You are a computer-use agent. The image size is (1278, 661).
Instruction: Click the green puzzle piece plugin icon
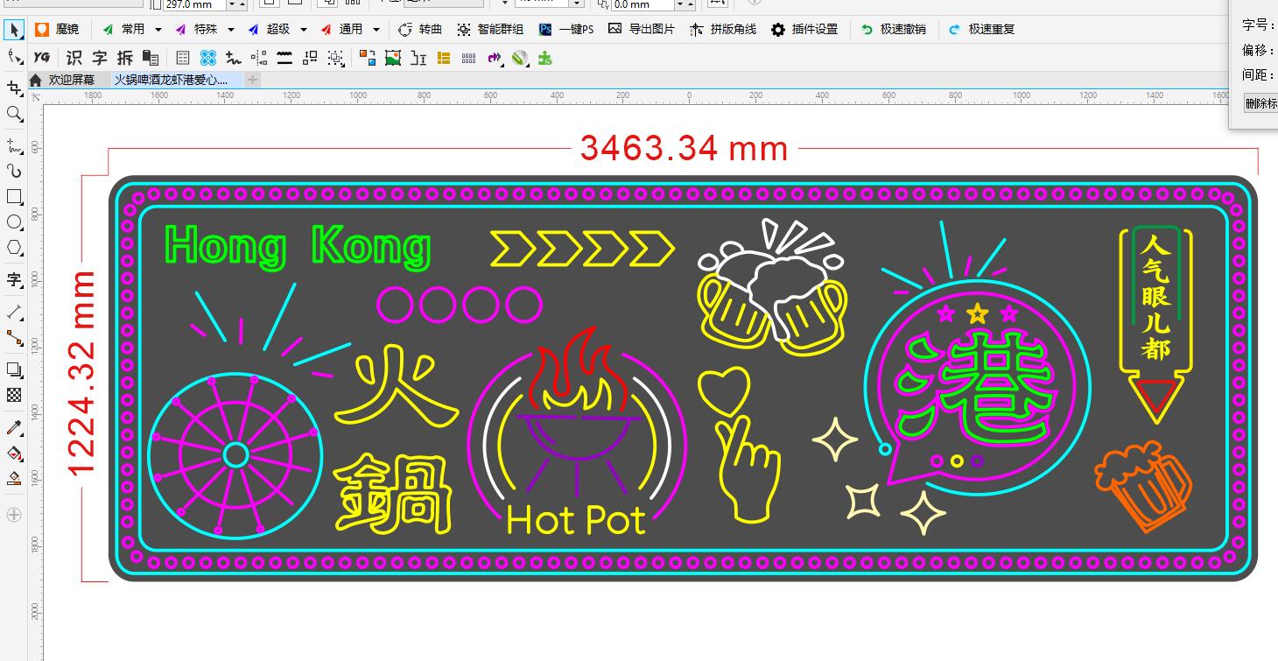point(544,58)
